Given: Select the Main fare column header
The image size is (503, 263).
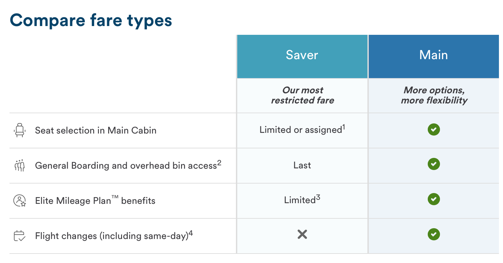Looking at the screenshot, I should pyautogui.click(x=434, y=55).
